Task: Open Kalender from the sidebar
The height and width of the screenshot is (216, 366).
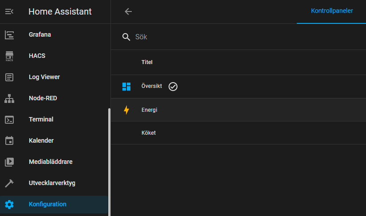Action: [x=54, y=140]
